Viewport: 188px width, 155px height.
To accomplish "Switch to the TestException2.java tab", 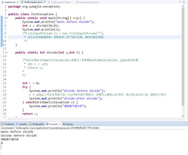I will pyautogui.click(x=88, y=2).
